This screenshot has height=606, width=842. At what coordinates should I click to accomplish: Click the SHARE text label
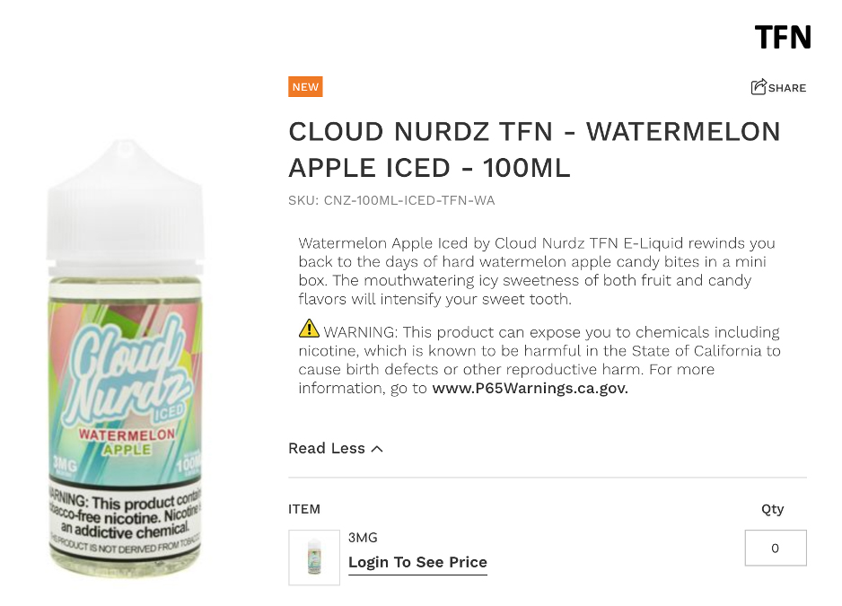pyautogui.click(x=787, y=88)
